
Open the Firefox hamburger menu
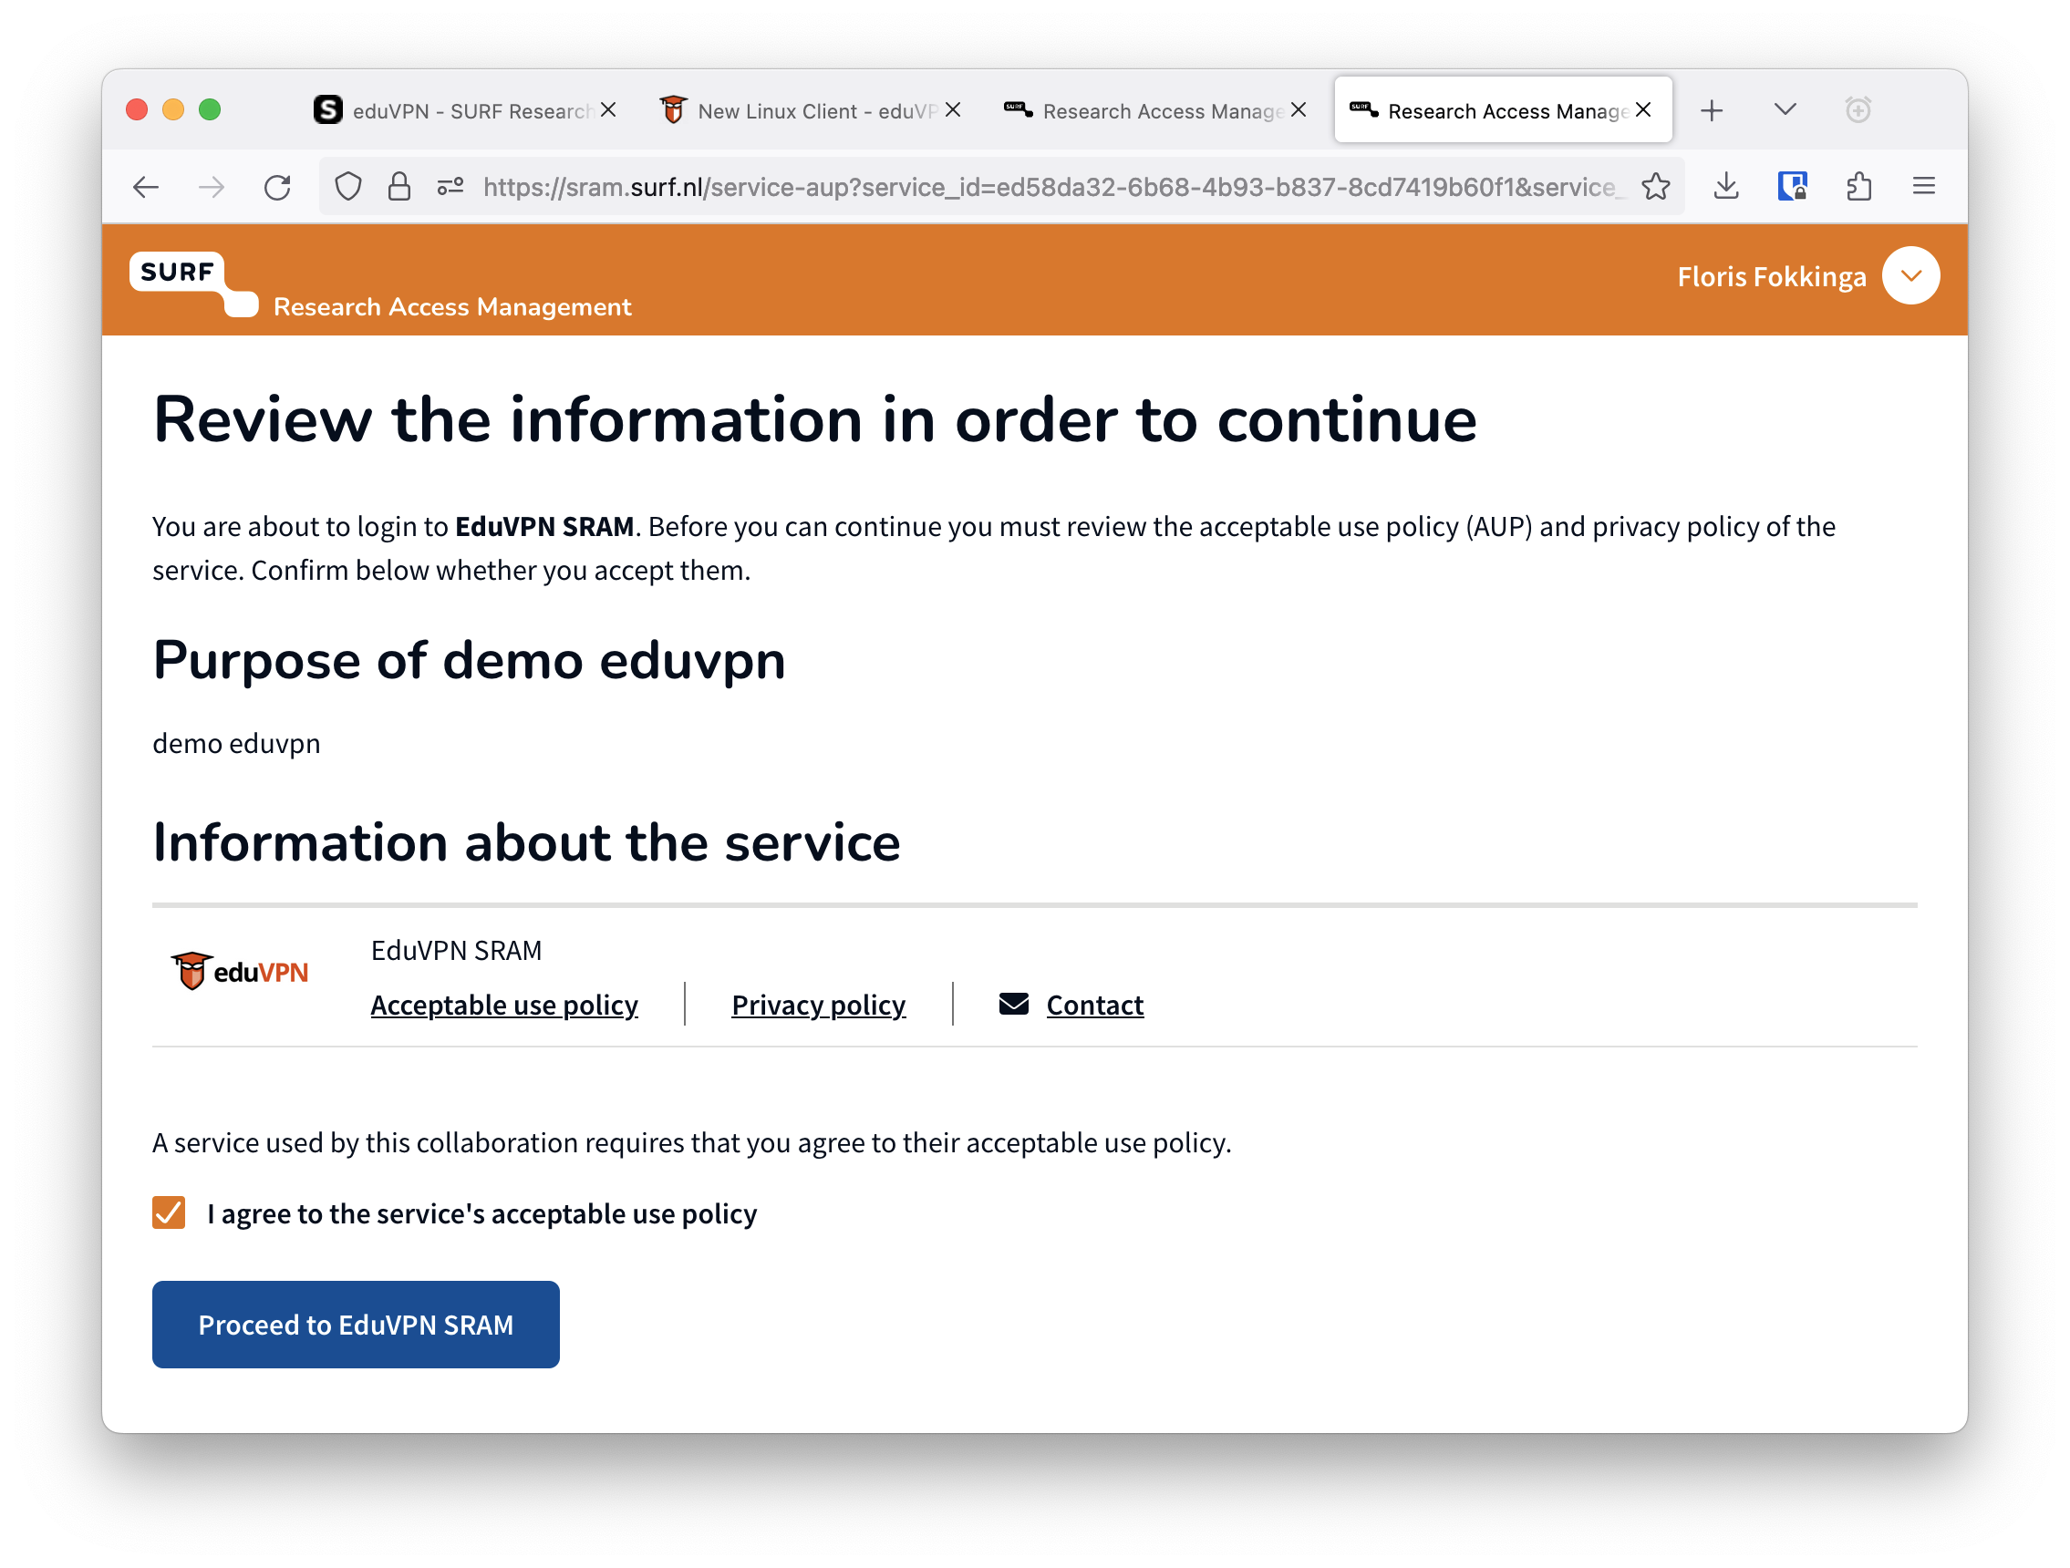(1924, 187)
